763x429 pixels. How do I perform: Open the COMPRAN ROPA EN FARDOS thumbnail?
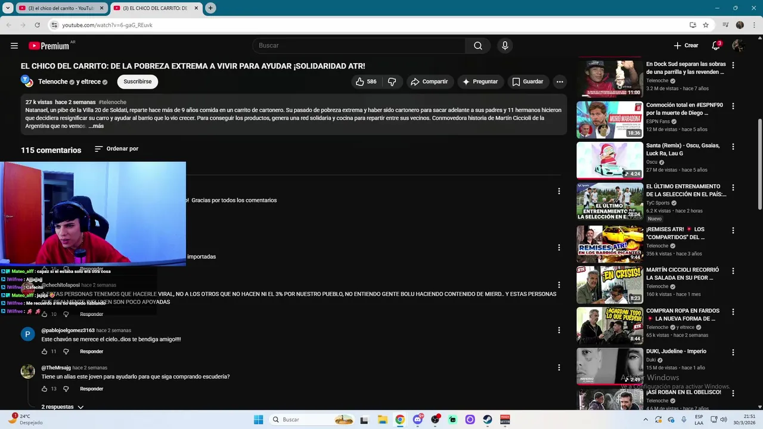pos(609,326)
